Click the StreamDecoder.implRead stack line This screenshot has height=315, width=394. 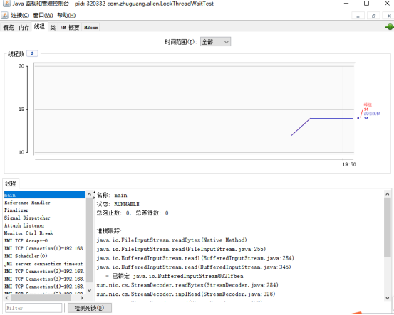(186, 294)
